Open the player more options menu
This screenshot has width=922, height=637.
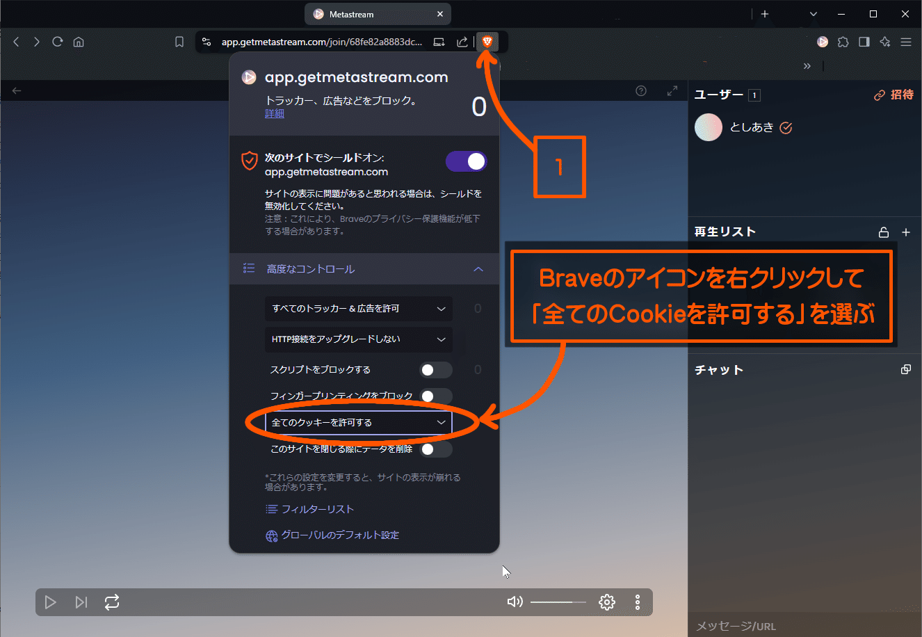[638, 602]
